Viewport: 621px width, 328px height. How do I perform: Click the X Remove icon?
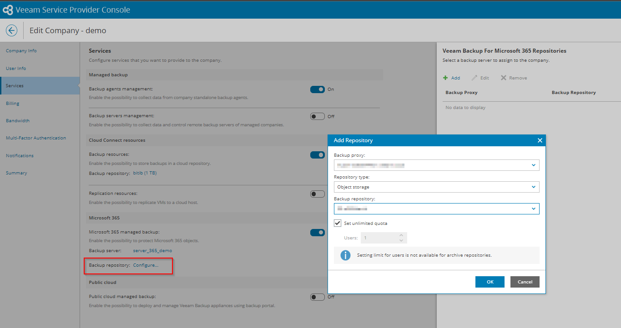(504, 78)
